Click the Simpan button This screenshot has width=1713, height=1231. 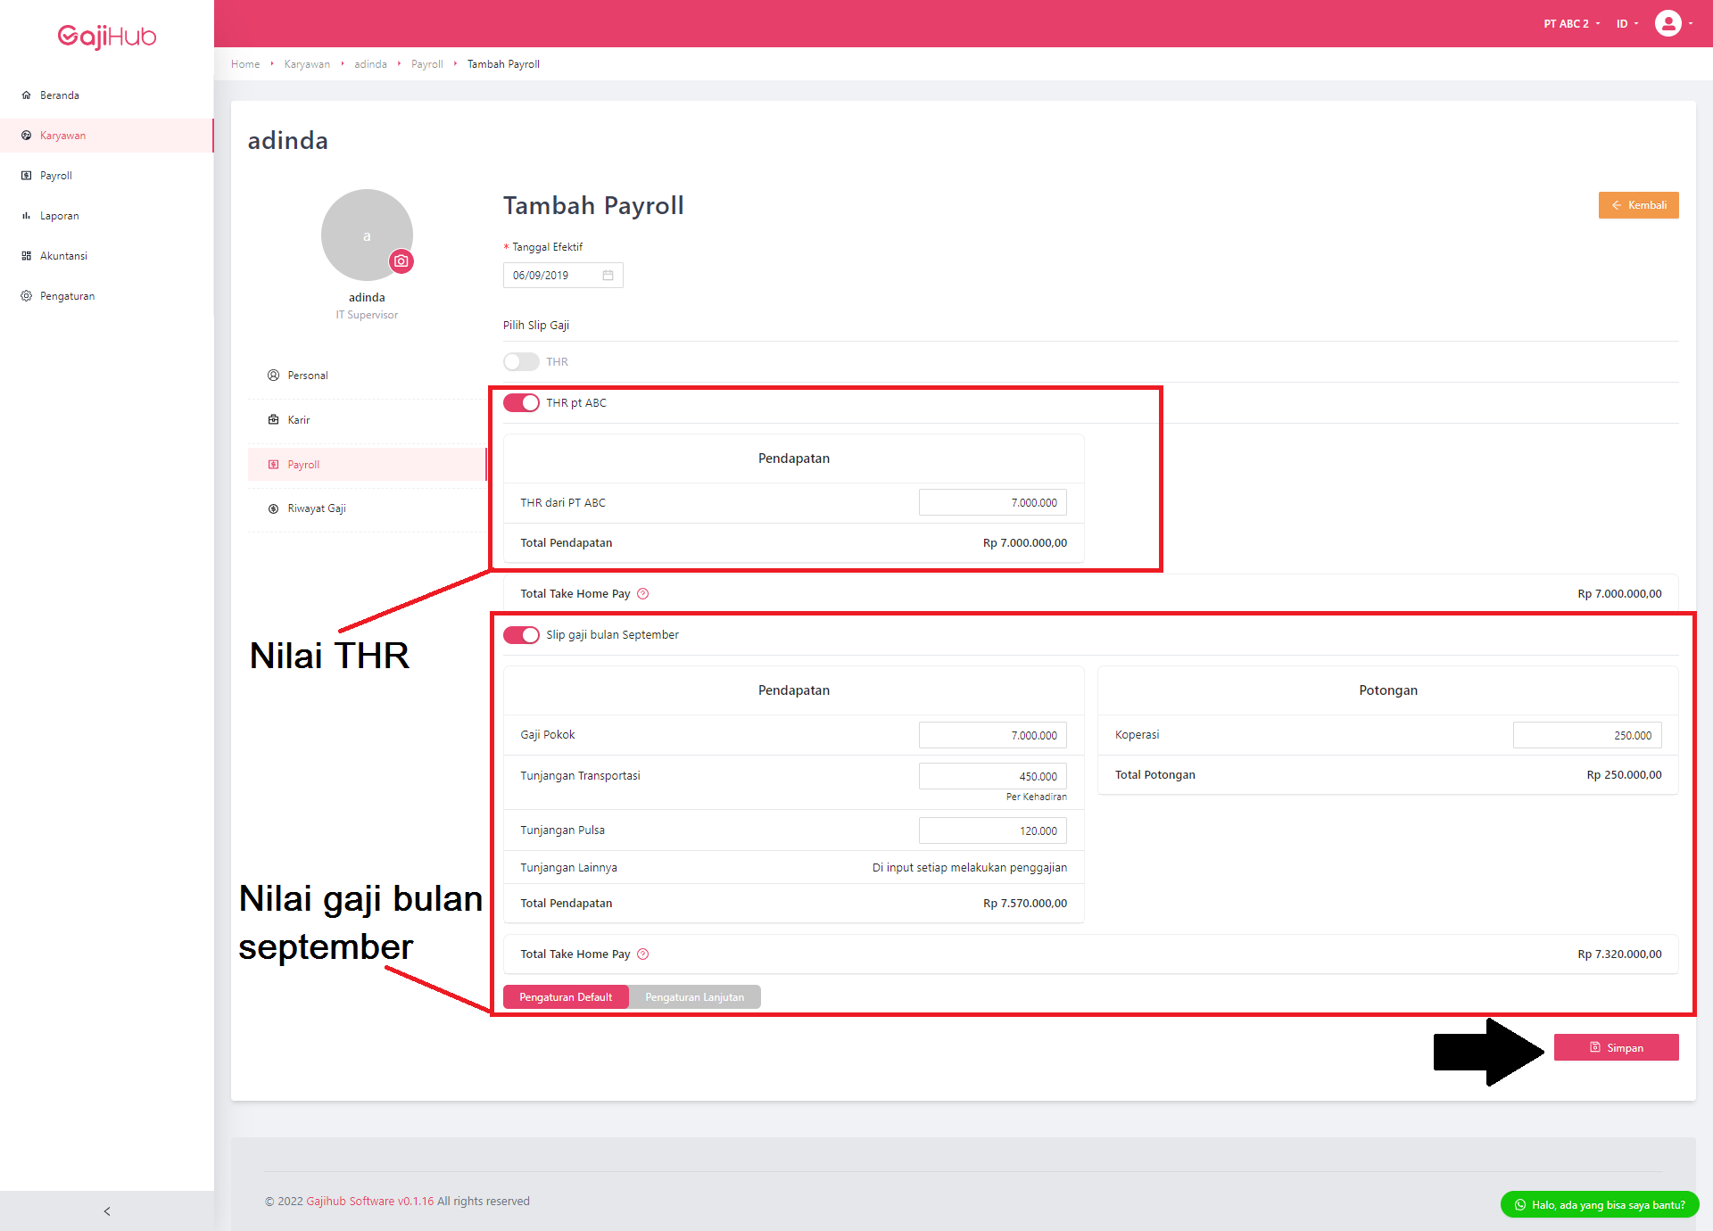coord(1617,1047)
